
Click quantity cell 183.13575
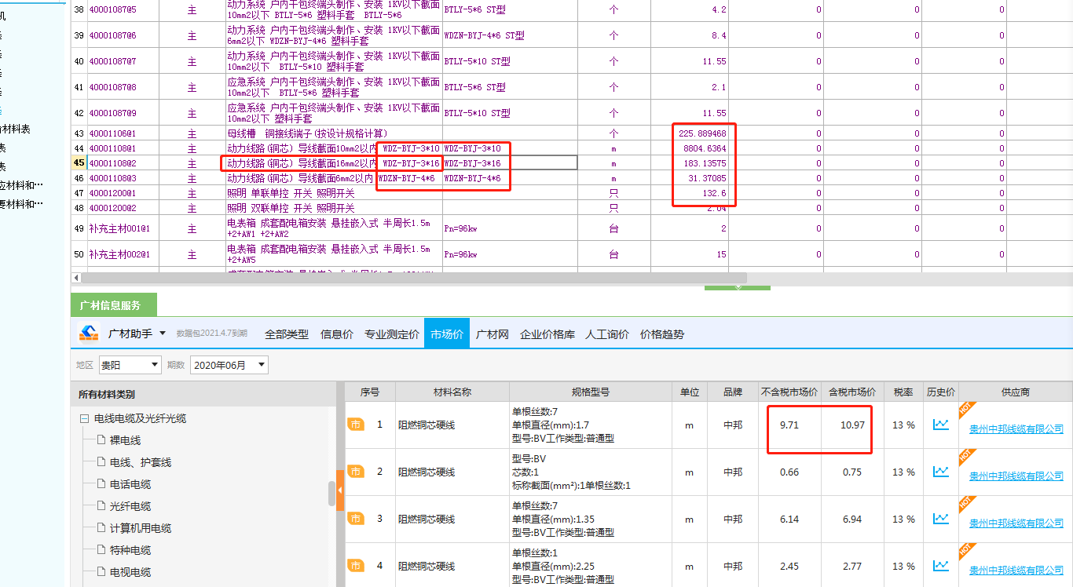(689, 163)
